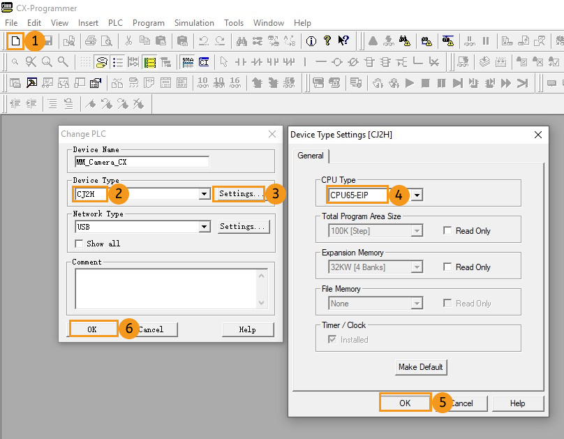Screen dimensions: 564x439
Task: Select the Find binoculars icon
Action: pos(242,40)
